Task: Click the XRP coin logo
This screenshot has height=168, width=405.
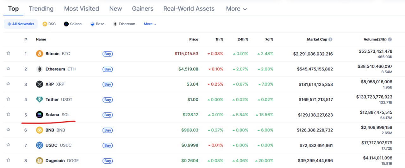Action: [x=40, y=84]
